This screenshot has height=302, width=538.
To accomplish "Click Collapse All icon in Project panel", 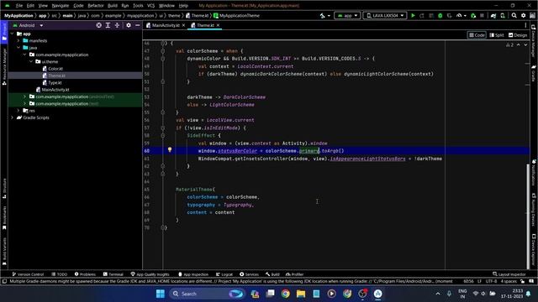I will [117, 25].
